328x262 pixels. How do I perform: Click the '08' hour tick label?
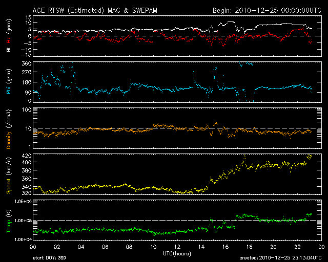[x=129, y=247]
